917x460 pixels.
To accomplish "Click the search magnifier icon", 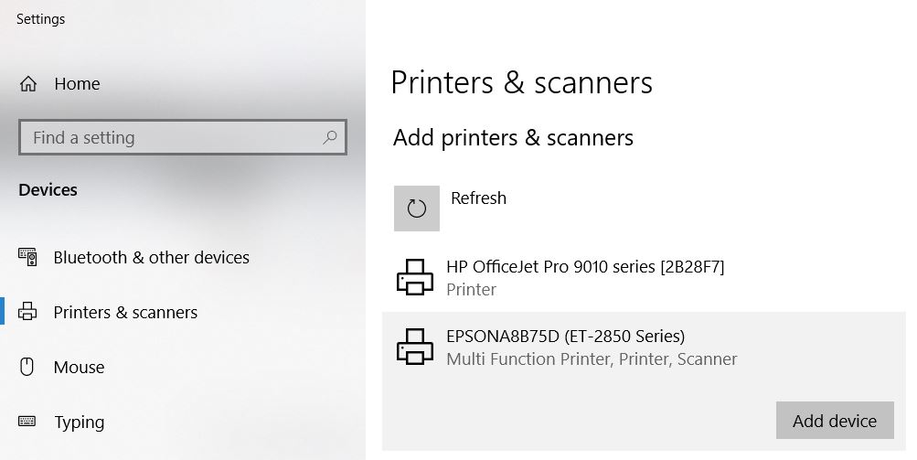I will pyautogui.click(x=330, y=137).
